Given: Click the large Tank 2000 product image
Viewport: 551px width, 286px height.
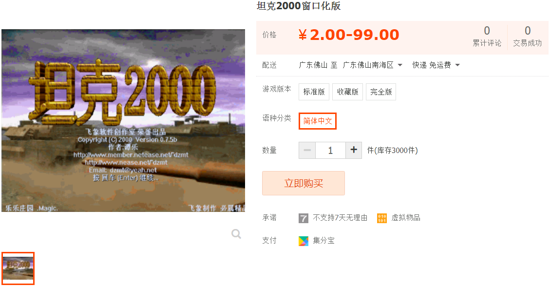Looking at the screenshot, I should [x=123, y=120].
